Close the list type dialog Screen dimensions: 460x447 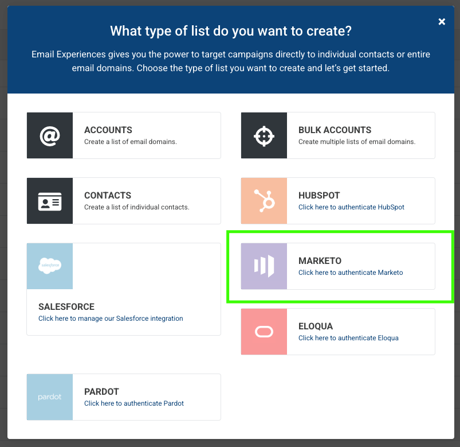tap(442, 21)
